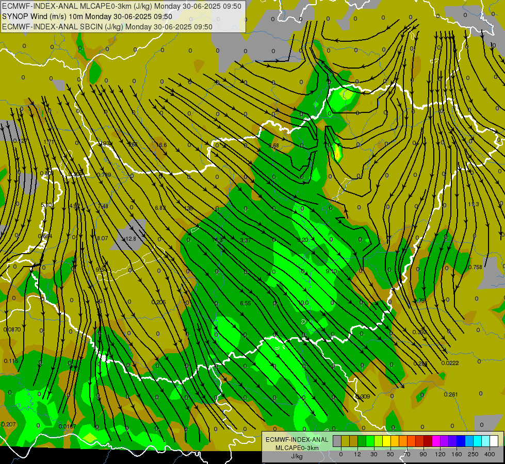
Task: Click the legend tick label 250
Action: coord(473,454)
